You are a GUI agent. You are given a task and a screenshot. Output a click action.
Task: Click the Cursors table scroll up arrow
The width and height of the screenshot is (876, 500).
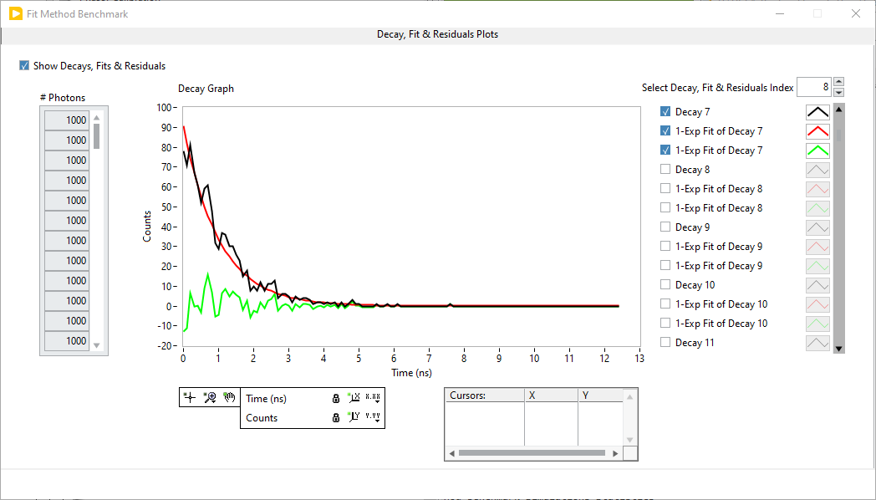(629, 396)
